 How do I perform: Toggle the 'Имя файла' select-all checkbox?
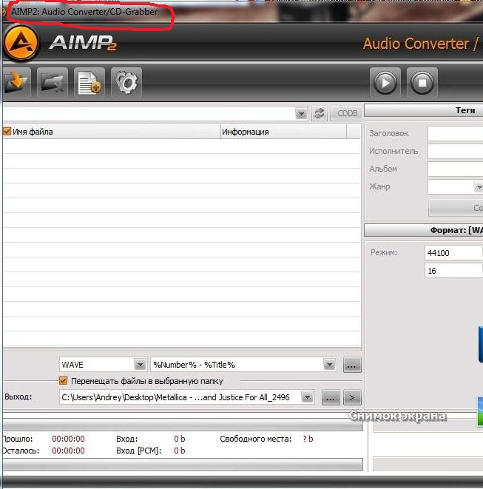click(7, 132)
